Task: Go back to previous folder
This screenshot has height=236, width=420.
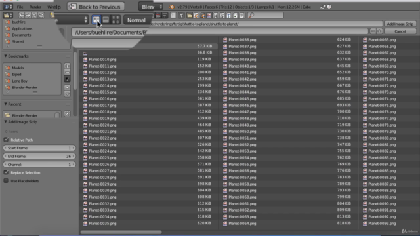Action: point(22,16)
